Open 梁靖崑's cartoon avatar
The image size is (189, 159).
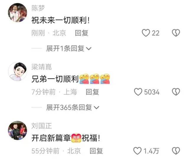click(17, 72)
